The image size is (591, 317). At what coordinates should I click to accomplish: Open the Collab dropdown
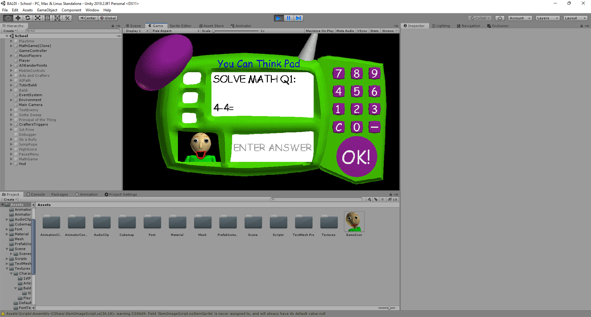tap(480, 18)
